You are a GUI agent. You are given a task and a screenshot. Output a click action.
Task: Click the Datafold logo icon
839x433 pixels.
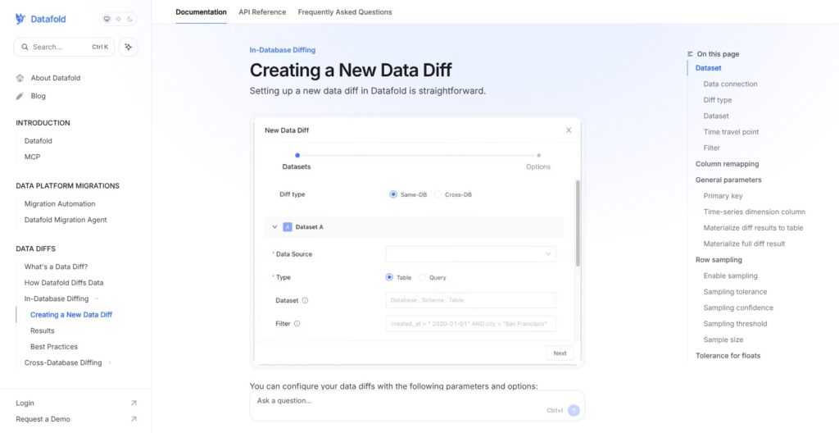tap(20, 19)
